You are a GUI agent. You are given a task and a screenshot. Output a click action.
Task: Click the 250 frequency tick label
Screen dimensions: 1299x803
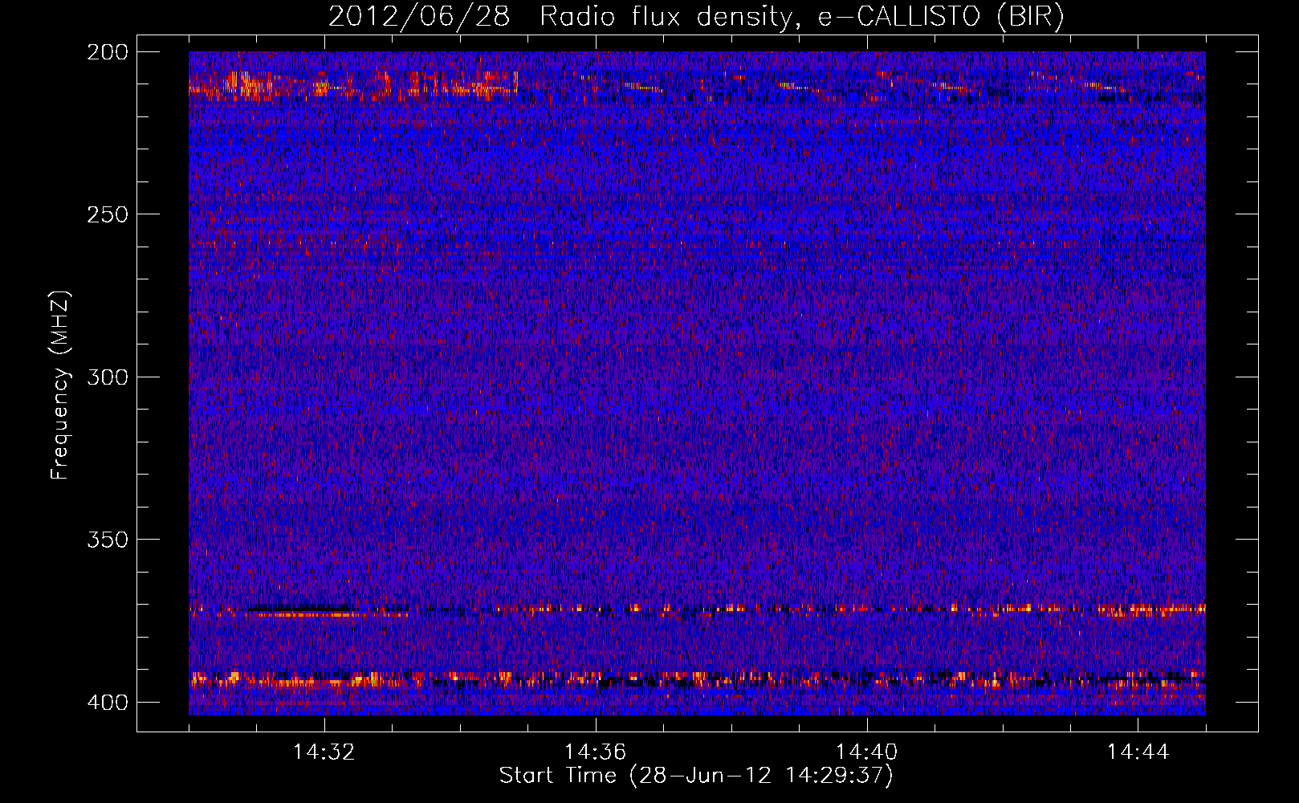pos(108,214)
